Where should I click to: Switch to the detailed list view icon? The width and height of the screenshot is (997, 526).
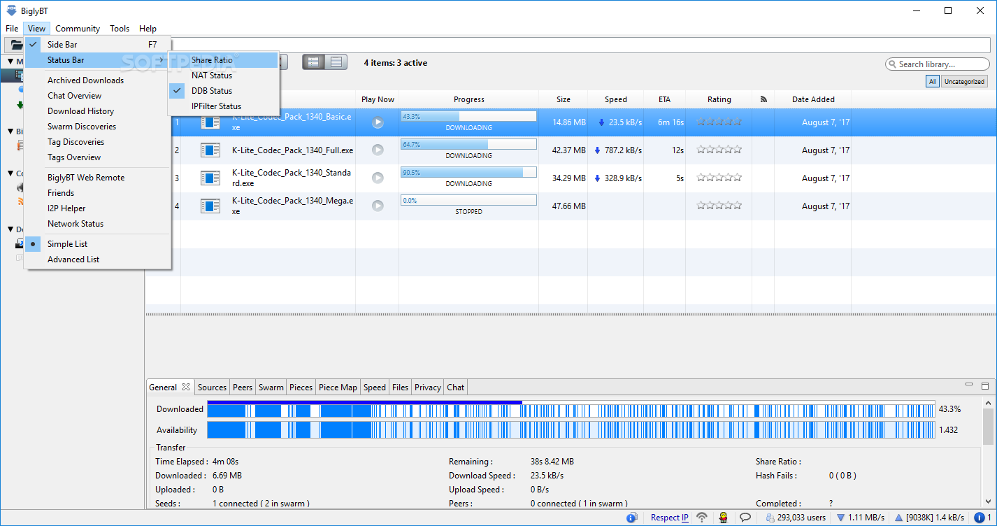click(x=336, y=62)
